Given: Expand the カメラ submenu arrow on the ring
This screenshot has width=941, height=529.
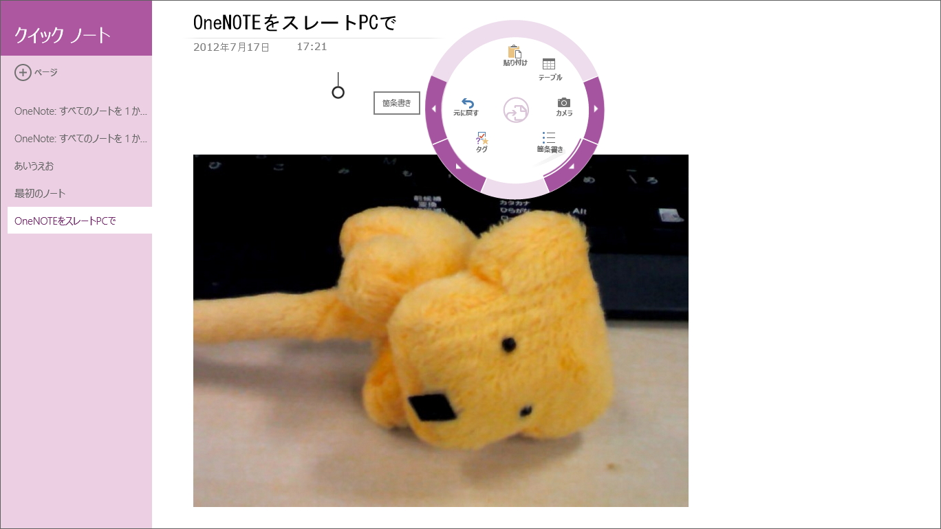Looking at the screenshot, I should tap(595, 109).
